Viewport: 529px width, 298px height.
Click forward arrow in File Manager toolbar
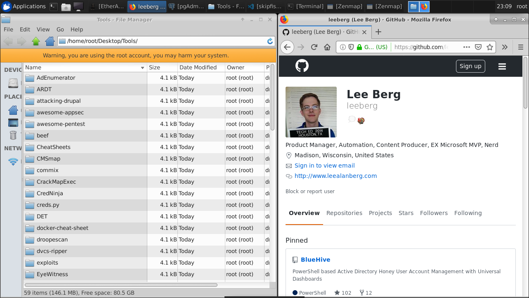22,41
